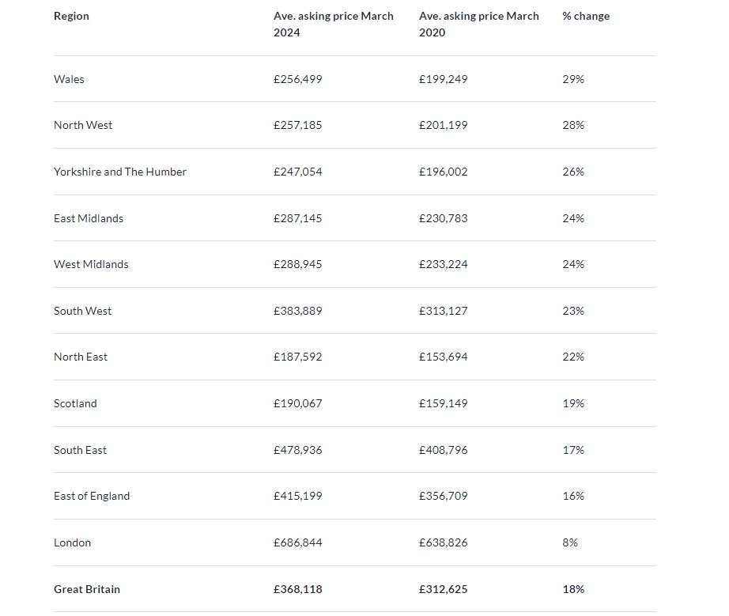The width and height of the screenshot is (729, 616).
Task: Select the Wales region cell
Action: [69, 79]
